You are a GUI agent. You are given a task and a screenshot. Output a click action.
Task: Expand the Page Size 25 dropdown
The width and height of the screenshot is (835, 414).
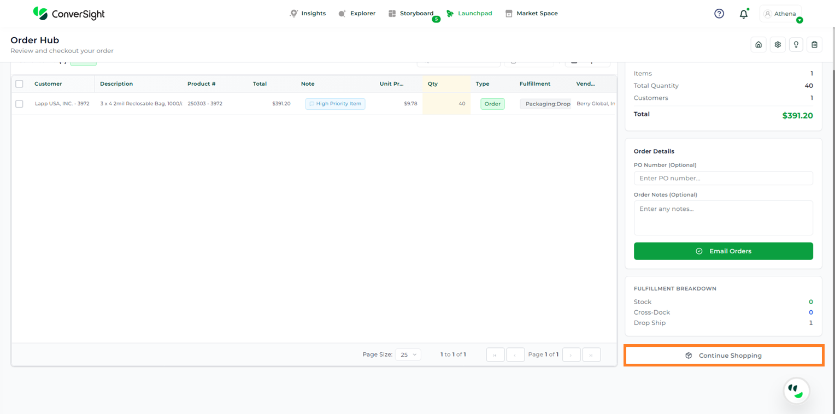point(408,354)
